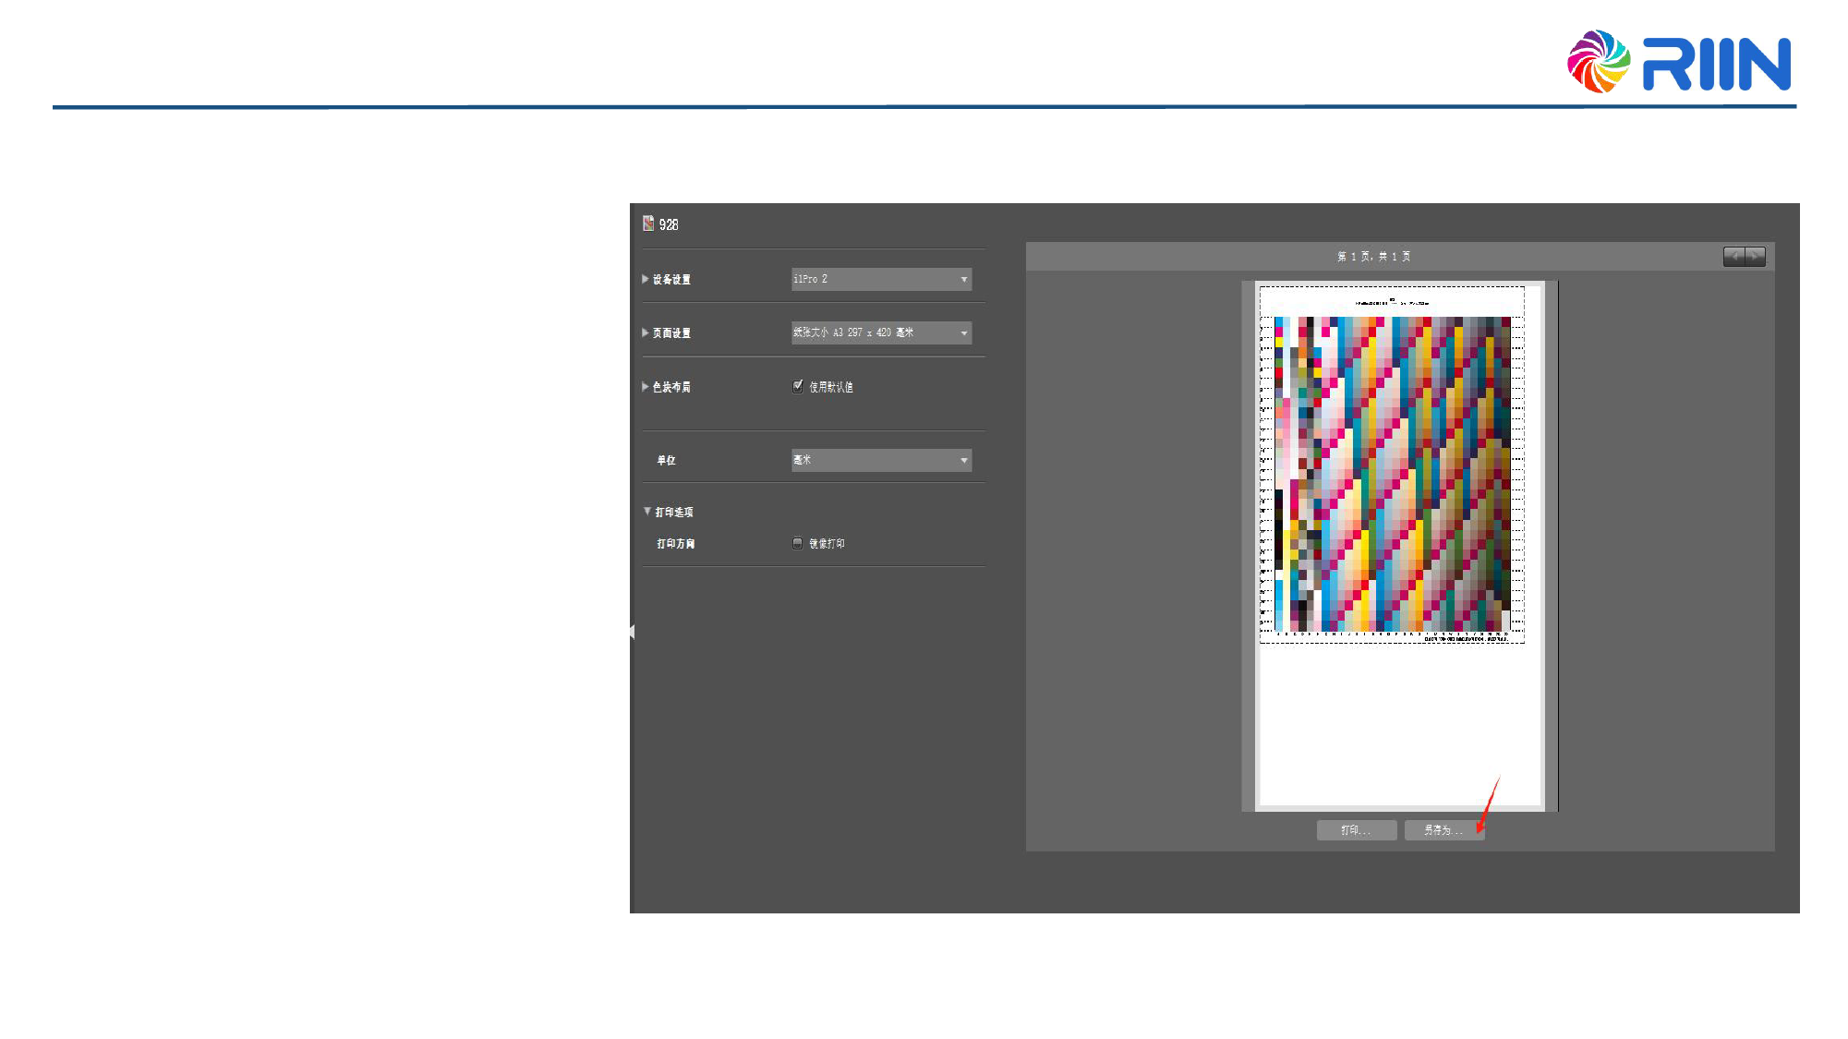Expand the 页面设置 section triangle
The width and height of the screenshot is (1848, 1039).
tap(646, 332)
